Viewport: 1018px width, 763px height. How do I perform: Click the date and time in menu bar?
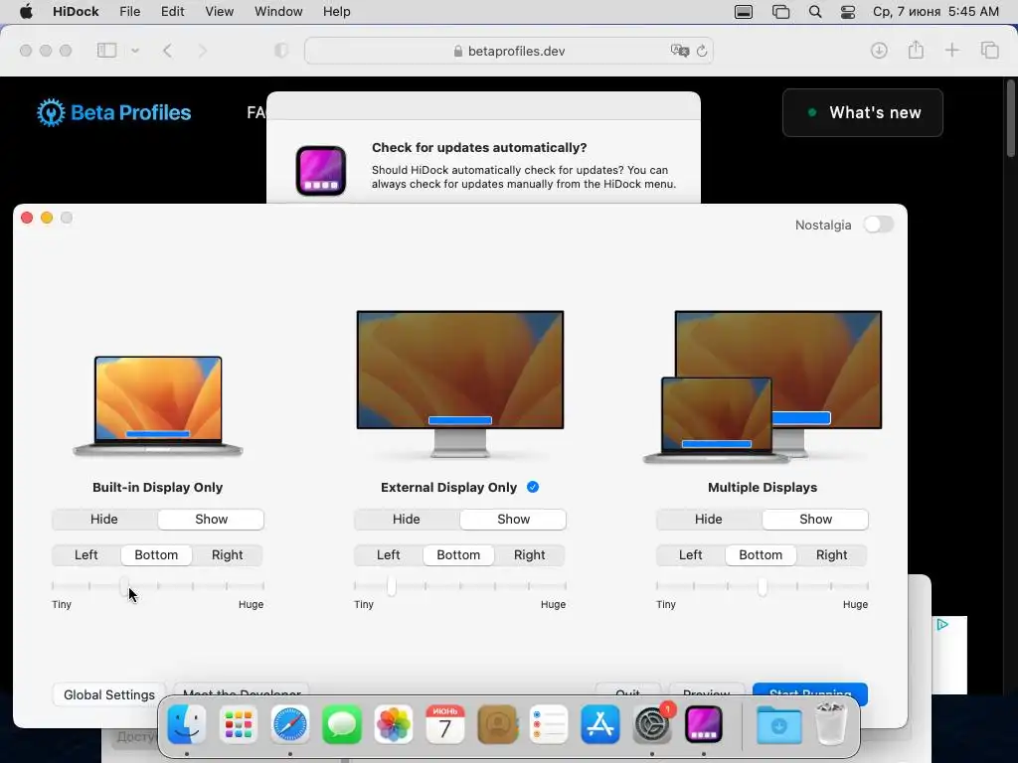[935, 12]
